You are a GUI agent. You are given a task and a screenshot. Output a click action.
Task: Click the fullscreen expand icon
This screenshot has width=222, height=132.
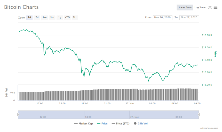pos(210,7)
